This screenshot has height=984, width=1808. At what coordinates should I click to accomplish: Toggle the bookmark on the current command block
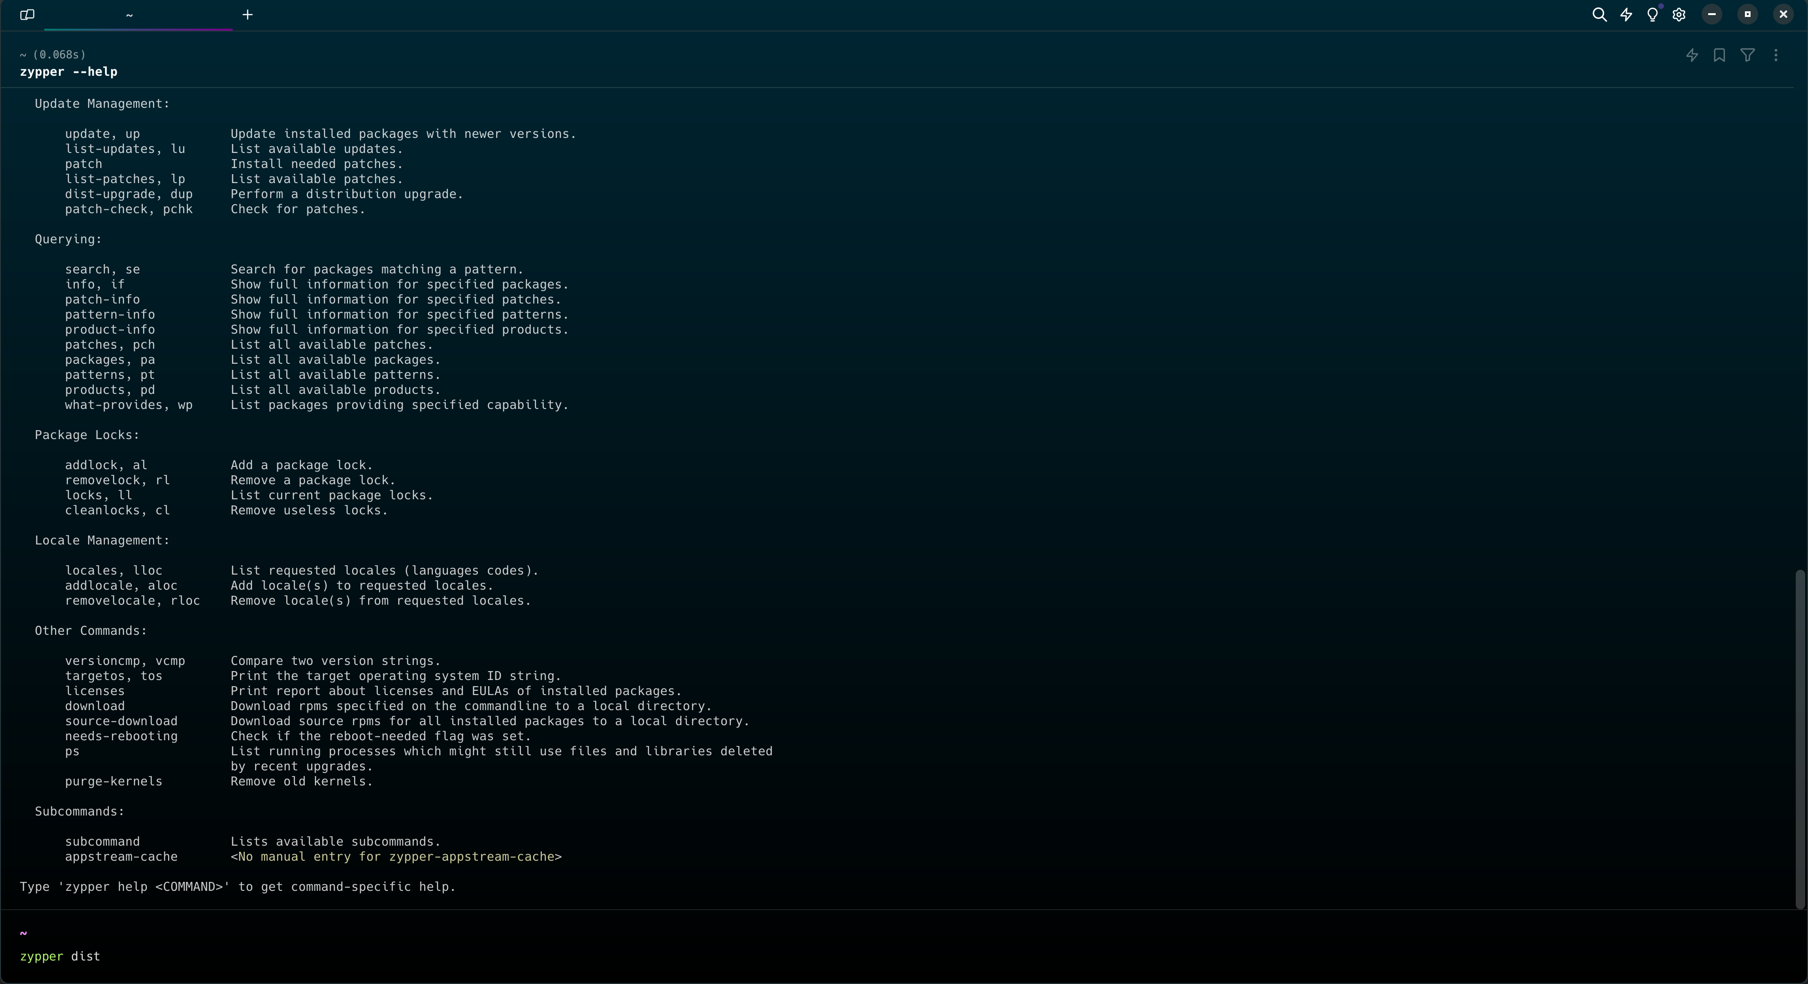(x=1719, y=56)
